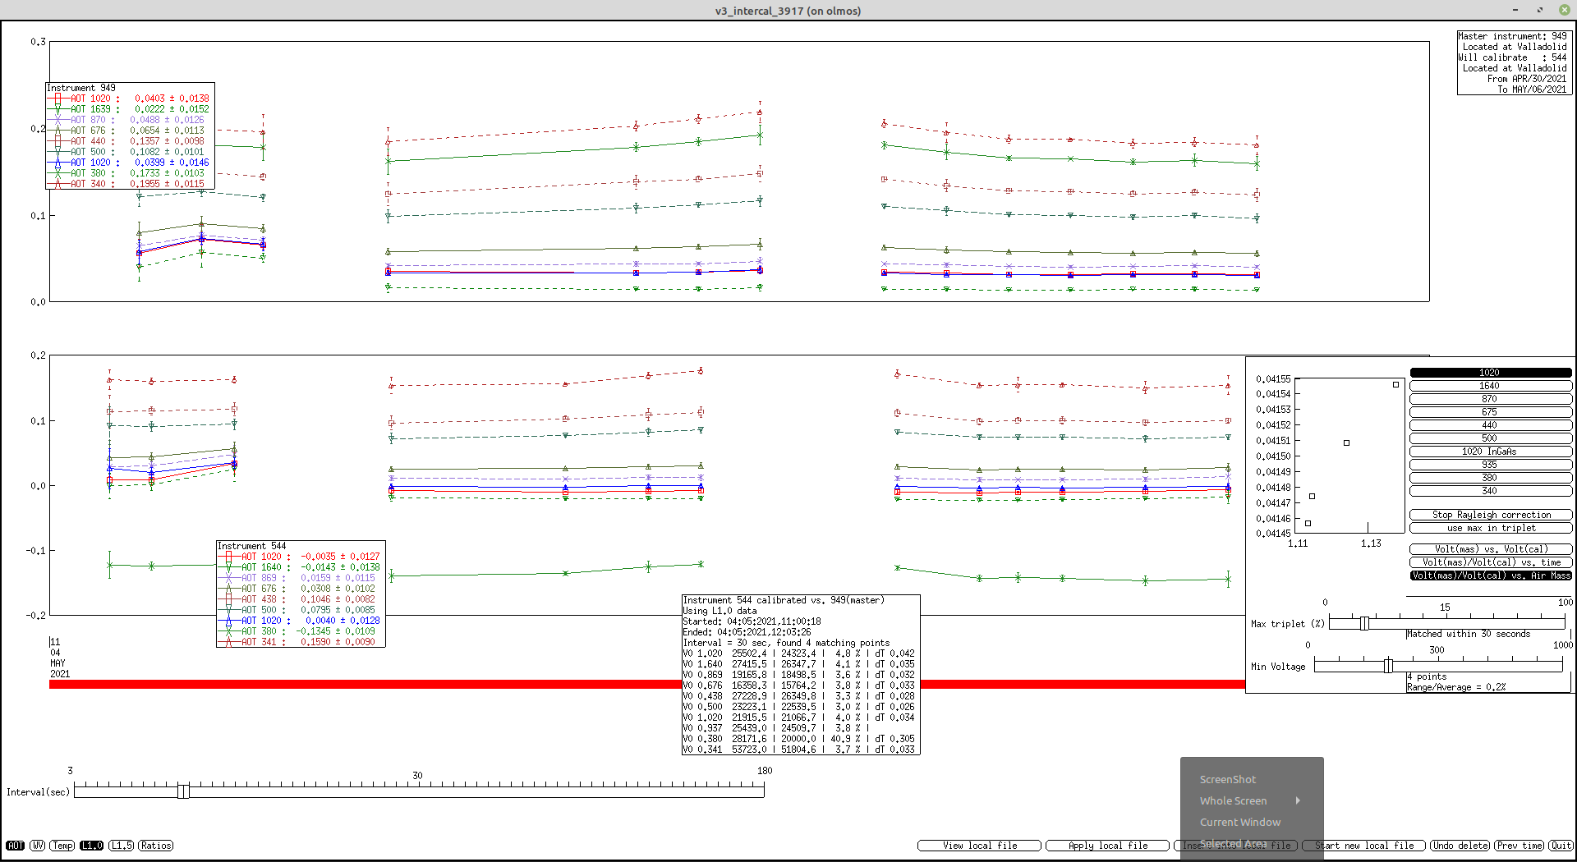Click Prev time

tap(1519, 846)
